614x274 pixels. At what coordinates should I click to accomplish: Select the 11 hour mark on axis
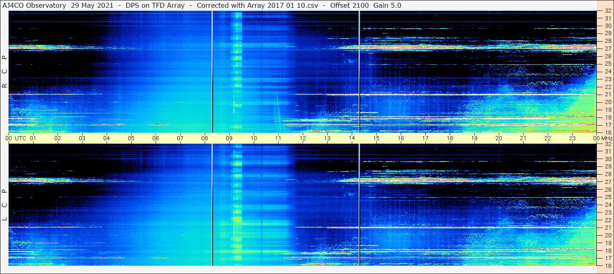pyautogui.click(x=278, y=138)
